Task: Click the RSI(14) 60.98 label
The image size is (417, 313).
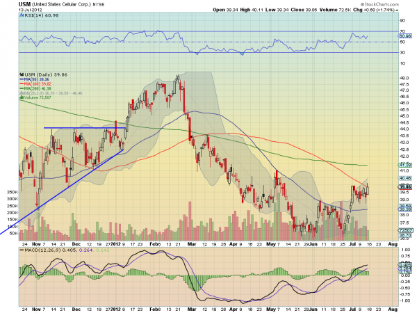Action: pos(42,15)
